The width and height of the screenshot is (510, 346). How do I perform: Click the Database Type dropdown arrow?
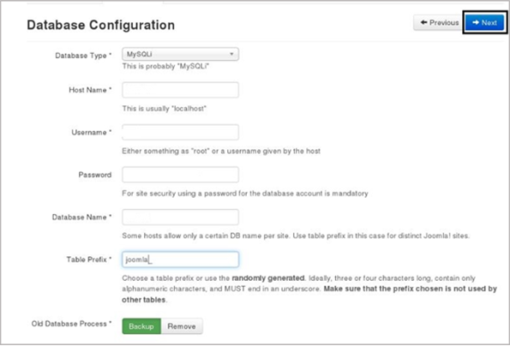coord(231,54)
